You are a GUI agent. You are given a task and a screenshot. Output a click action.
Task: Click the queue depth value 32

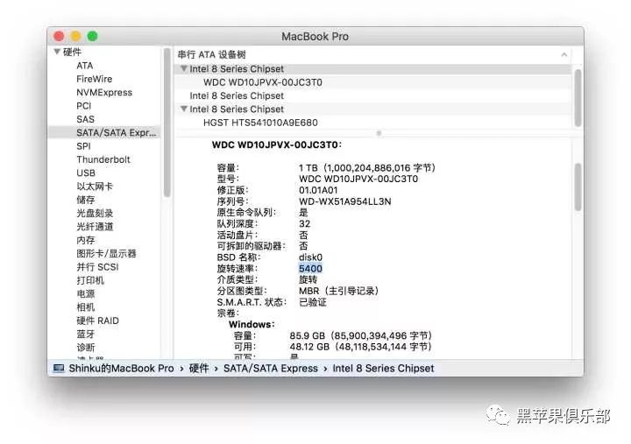point(305,223)
